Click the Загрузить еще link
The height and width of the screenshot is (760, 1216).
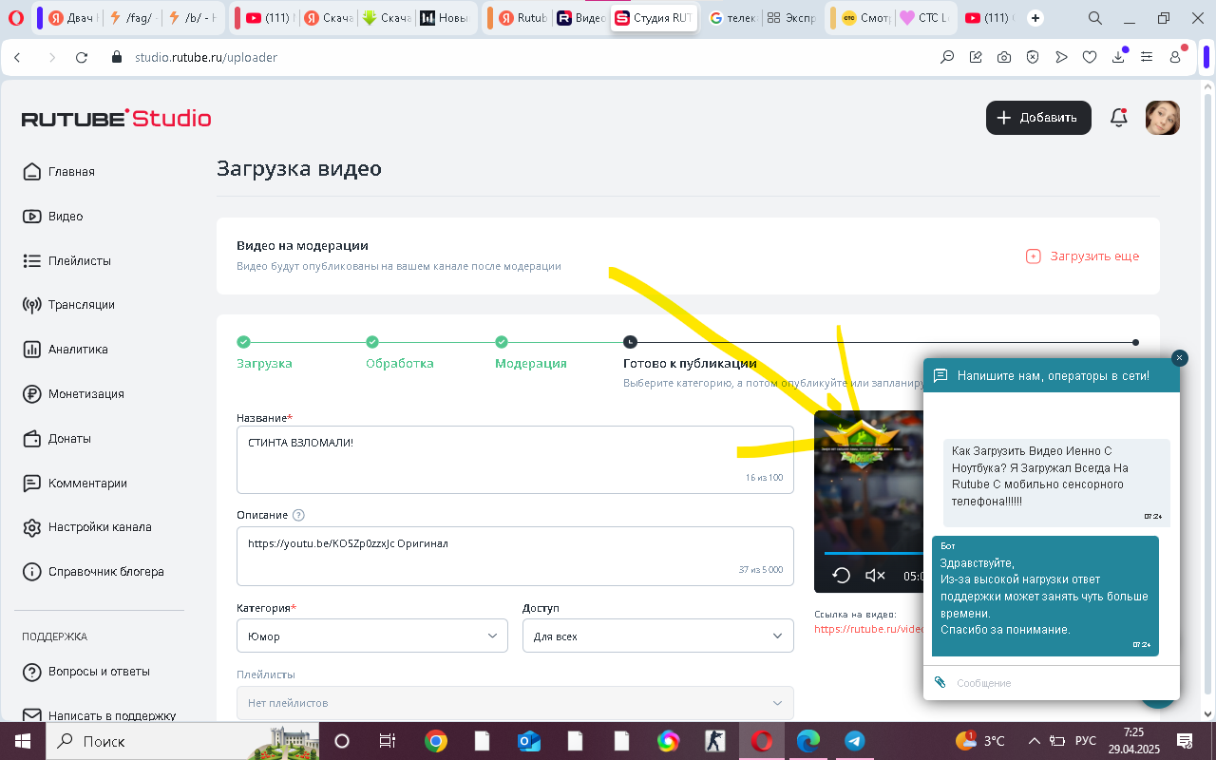click(x=1083, y=256)
